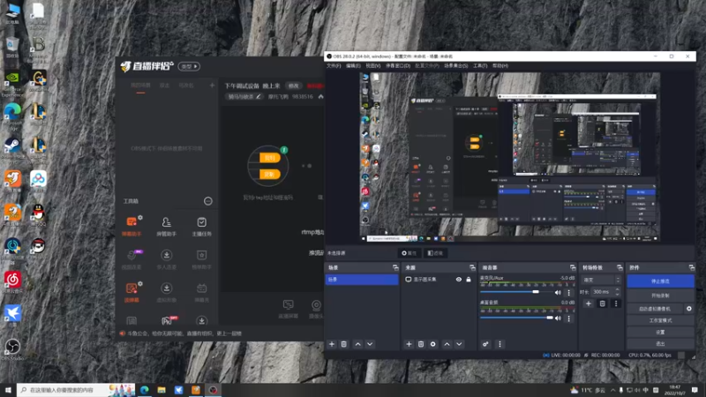Open the Mic/Aux channel three-dot options
This screenshot has width=706, height=397.
[x=568, y=293]
